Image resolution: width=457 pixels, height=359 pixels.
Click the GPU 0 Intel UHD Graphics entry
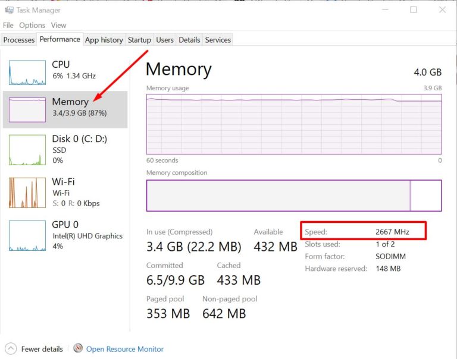coord(65,235)
